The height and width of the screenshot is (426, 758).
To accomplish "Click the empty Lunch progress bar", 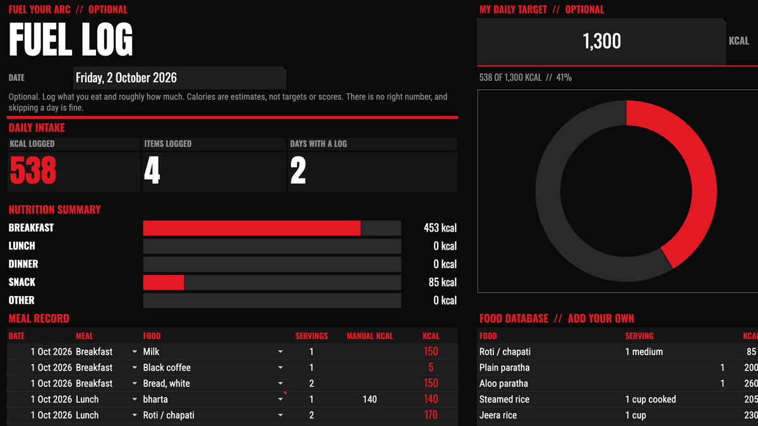I will 272,246.
